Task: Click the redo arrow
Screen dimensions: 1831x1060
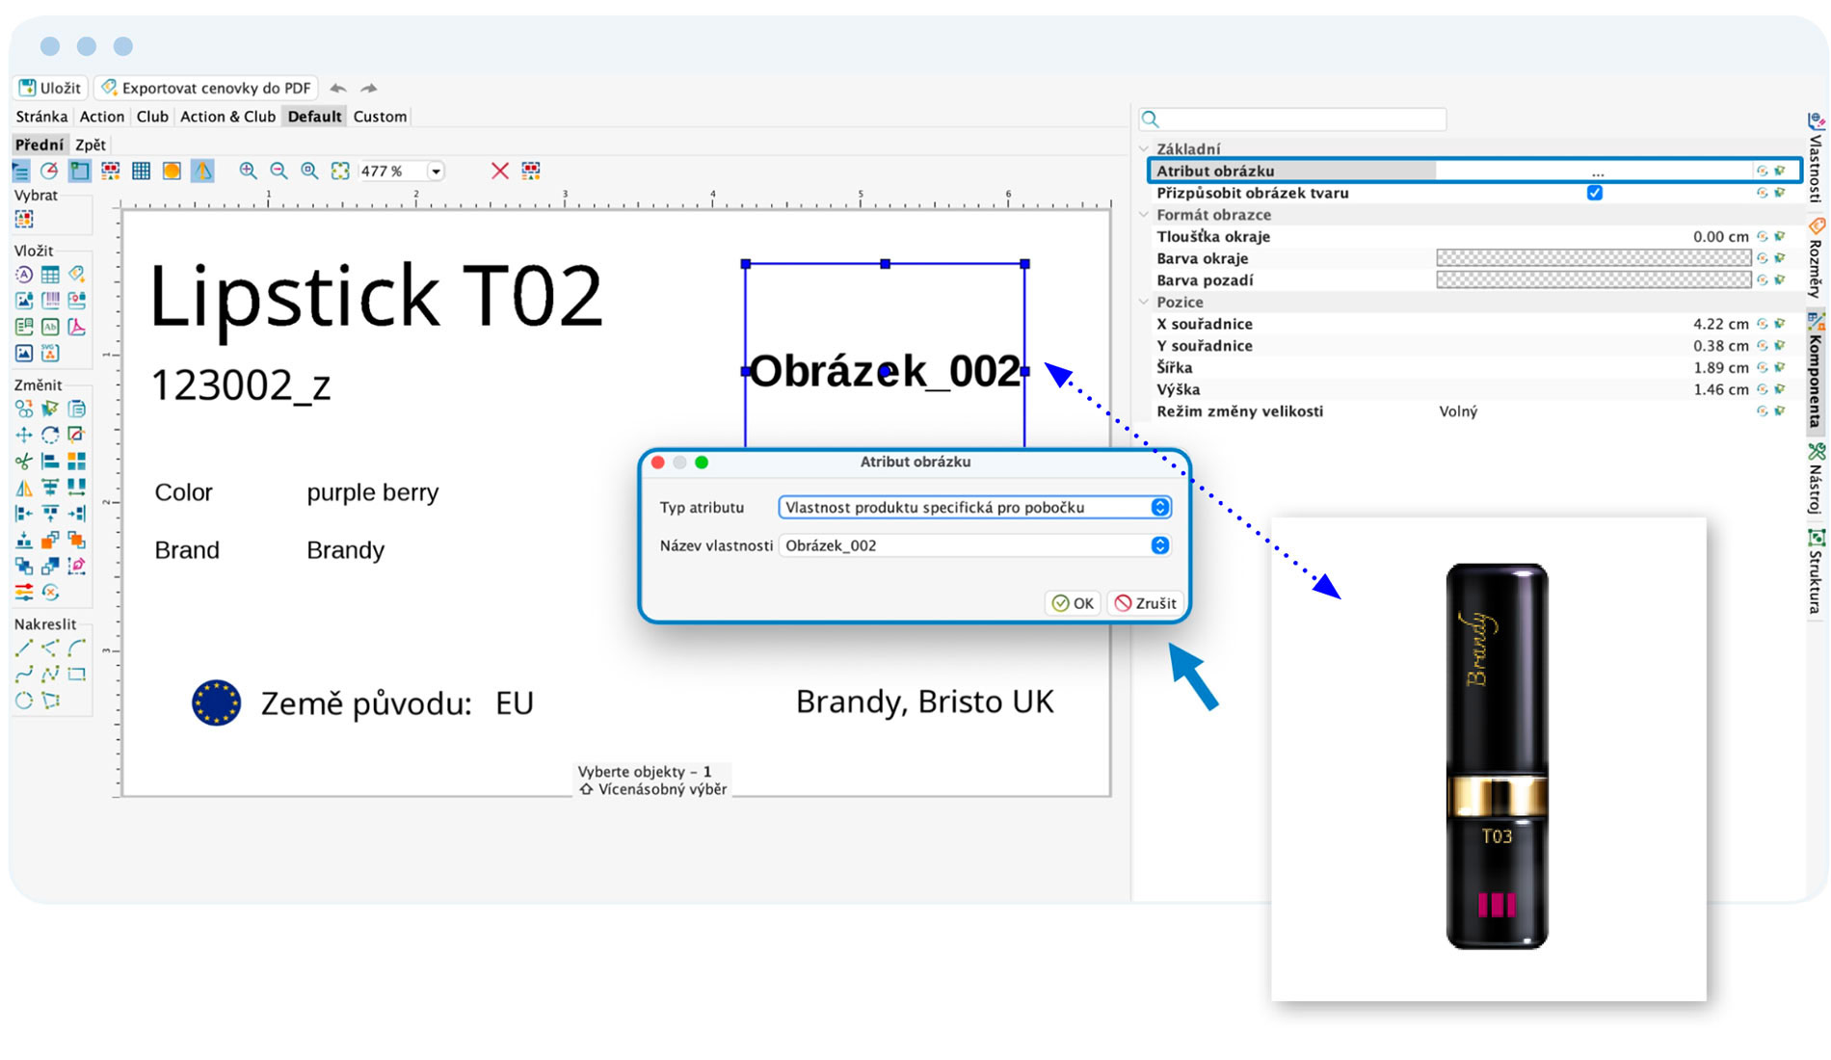Action: pos(369,88)
